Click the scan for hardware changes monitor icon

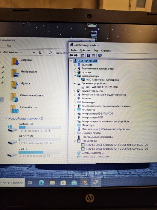pos(100,55)
